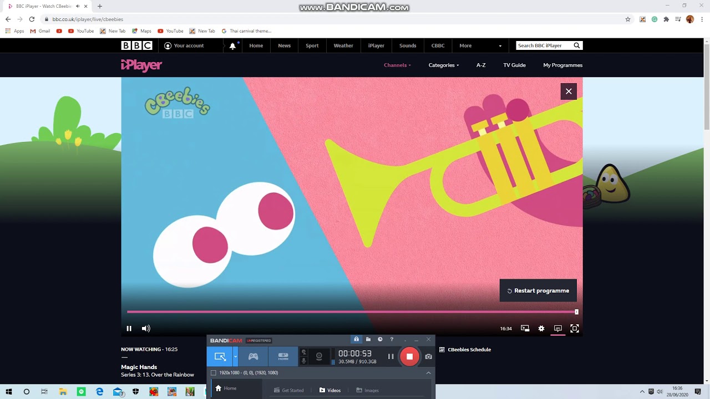Image resolution: width=710 pixels, height=399 pixels.
Task: Open CBBC nav item
Action: pos(438,45)
